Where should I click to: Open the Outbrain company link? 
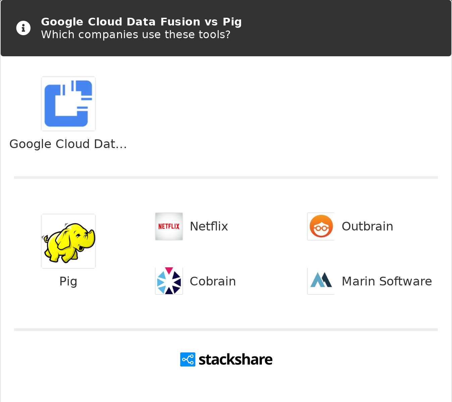[367, 226]
